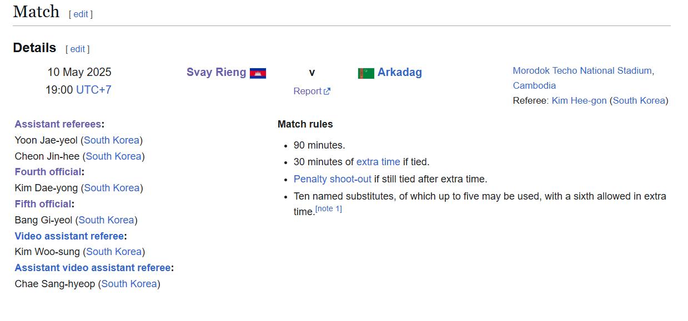Viewport: 688px width, 321px height.
Task: Open the Fifth official link
Action: [43, 204]
